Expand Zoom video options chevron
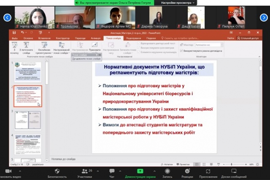 (20, 171)
